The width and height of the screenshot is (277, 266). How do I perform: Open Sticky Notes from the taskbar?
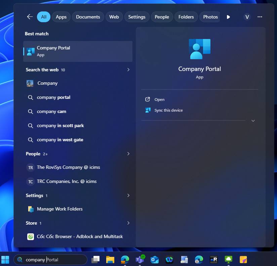click(243, 259)
